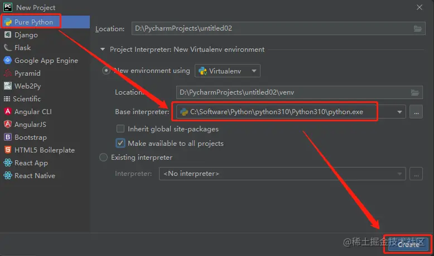
Task: Open the No interpreter dropdown
Action: (x=282, y=174)
